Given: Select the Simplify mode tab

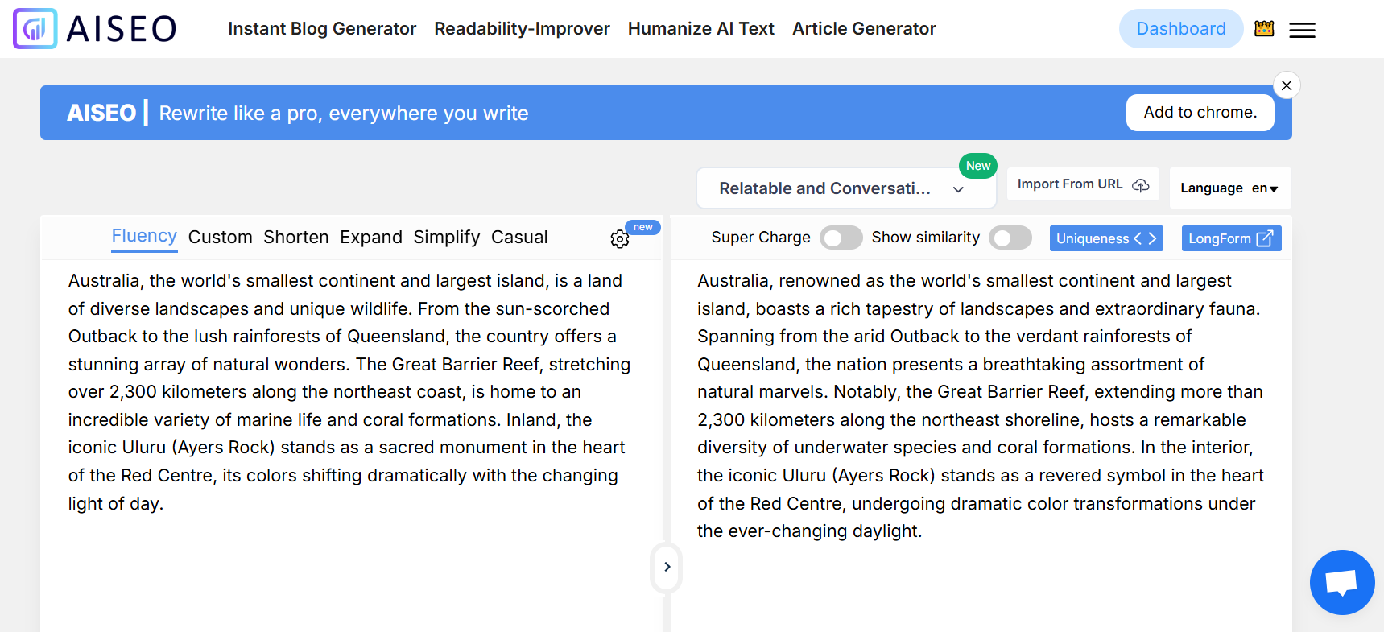Looking at the screenshot, I should click(446, 238).
